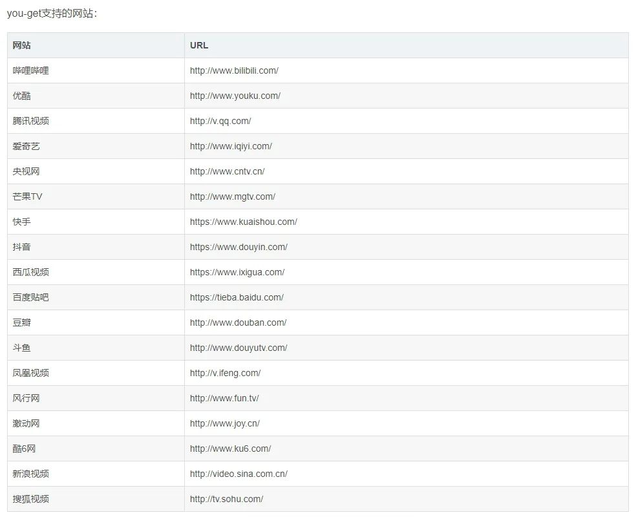This screenshot has width=636, height=517.
Task: Open the iqiyi.com URL
Action: (231, 146)
